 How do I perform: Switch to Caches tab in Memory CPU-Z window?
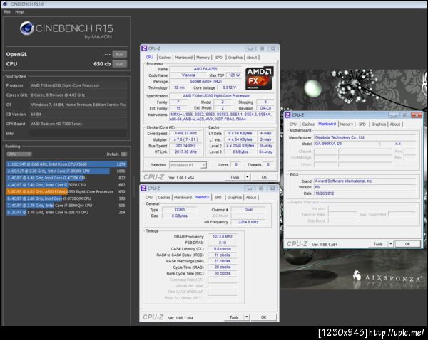click(164, 197)
